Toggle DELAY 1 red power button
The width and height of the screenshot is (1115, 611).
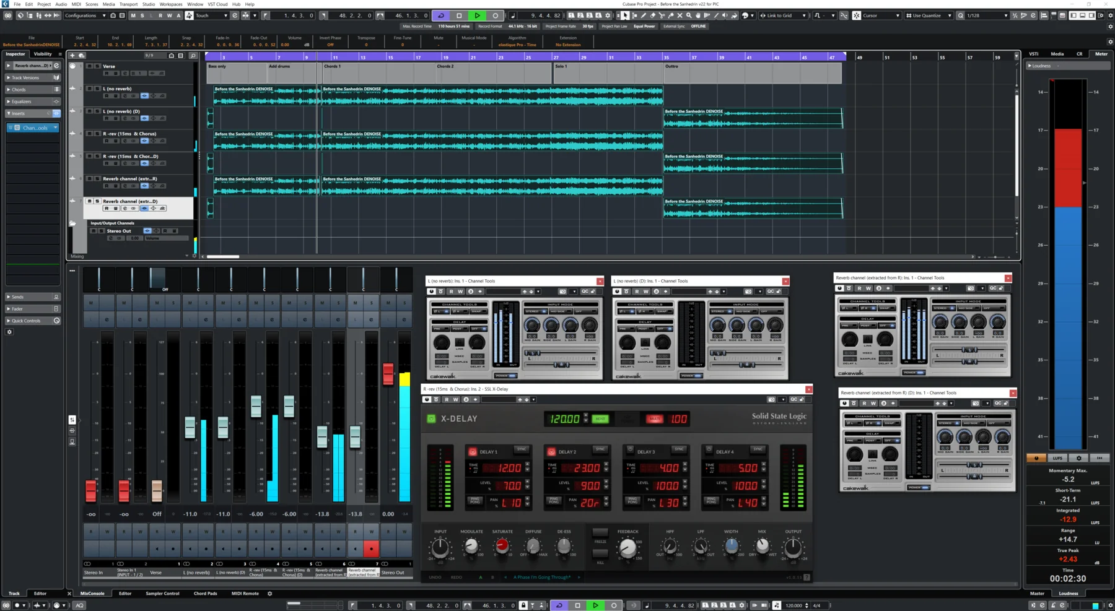[x=473, y=451]
